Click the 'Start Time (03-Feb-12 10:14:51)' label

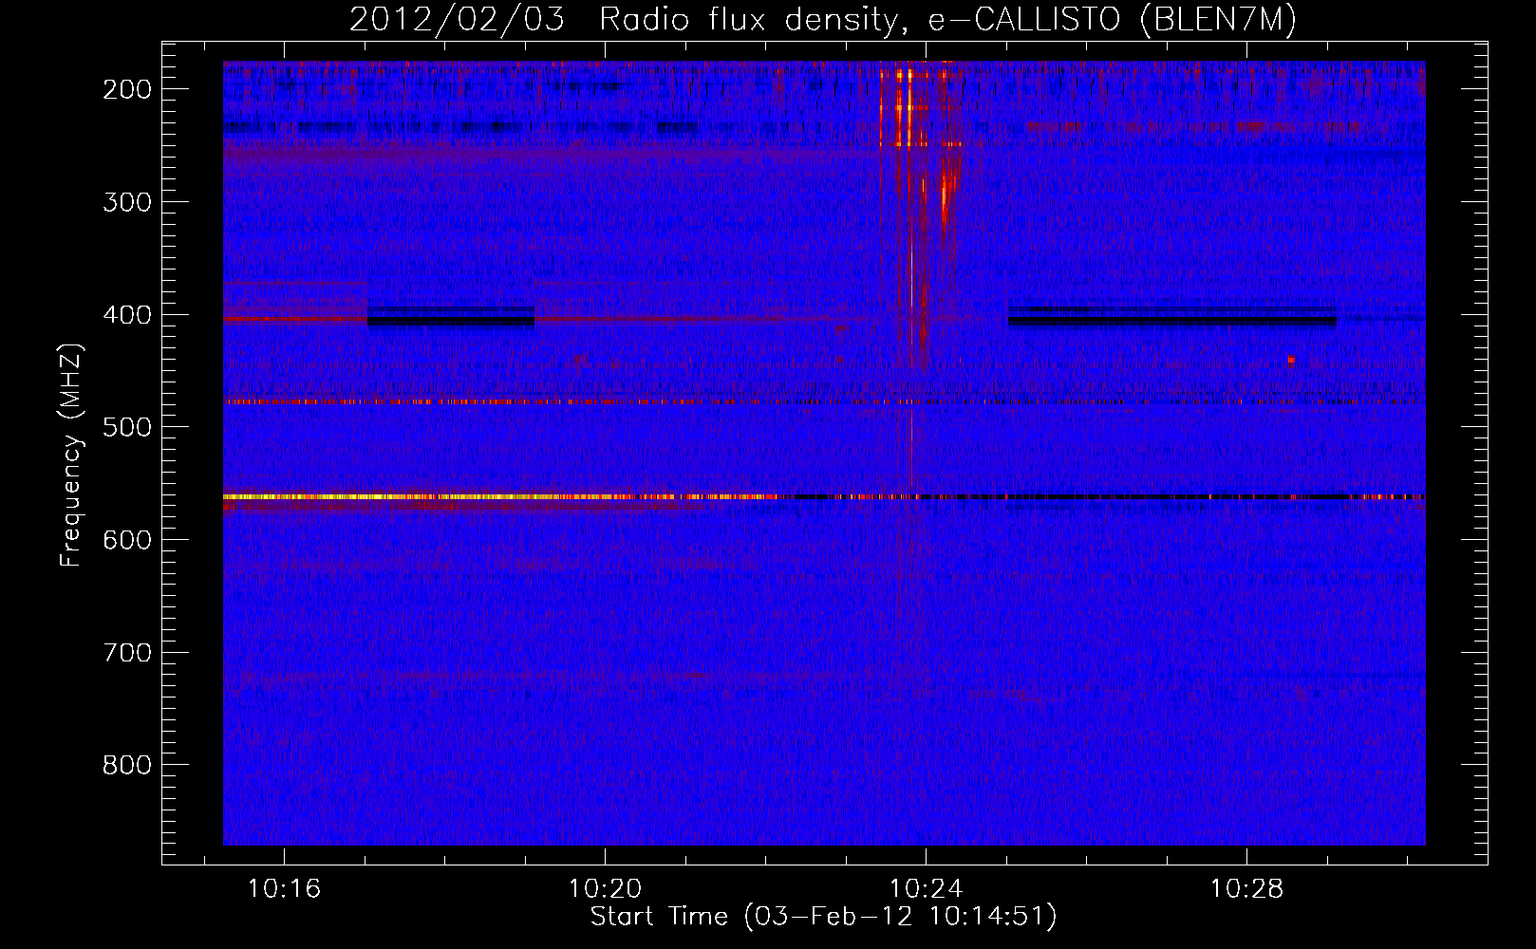[x=823, y=917]
